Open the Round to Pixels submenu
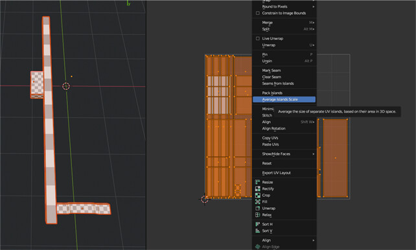Viewport: 416px width, 250px height. tap(284, 6)
